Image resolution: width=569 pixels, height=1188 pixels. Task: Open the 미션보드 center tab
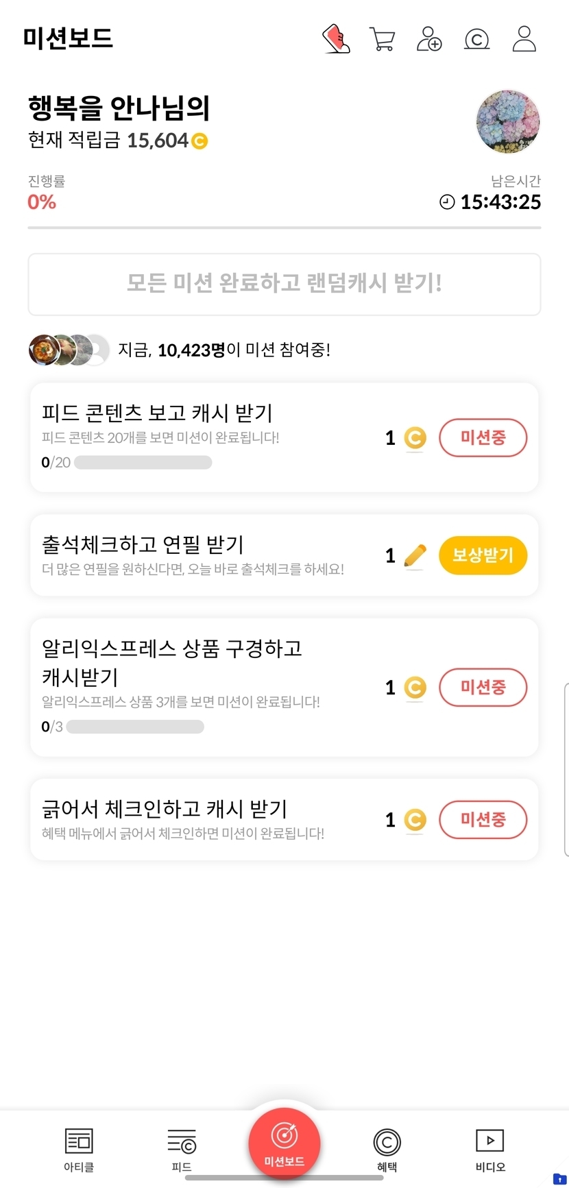pos(284,1143)
